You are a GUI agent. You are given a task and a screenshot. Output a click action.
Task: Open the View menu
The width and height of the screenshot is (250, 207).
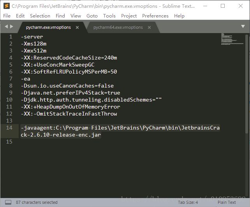[x=76, y=16]
